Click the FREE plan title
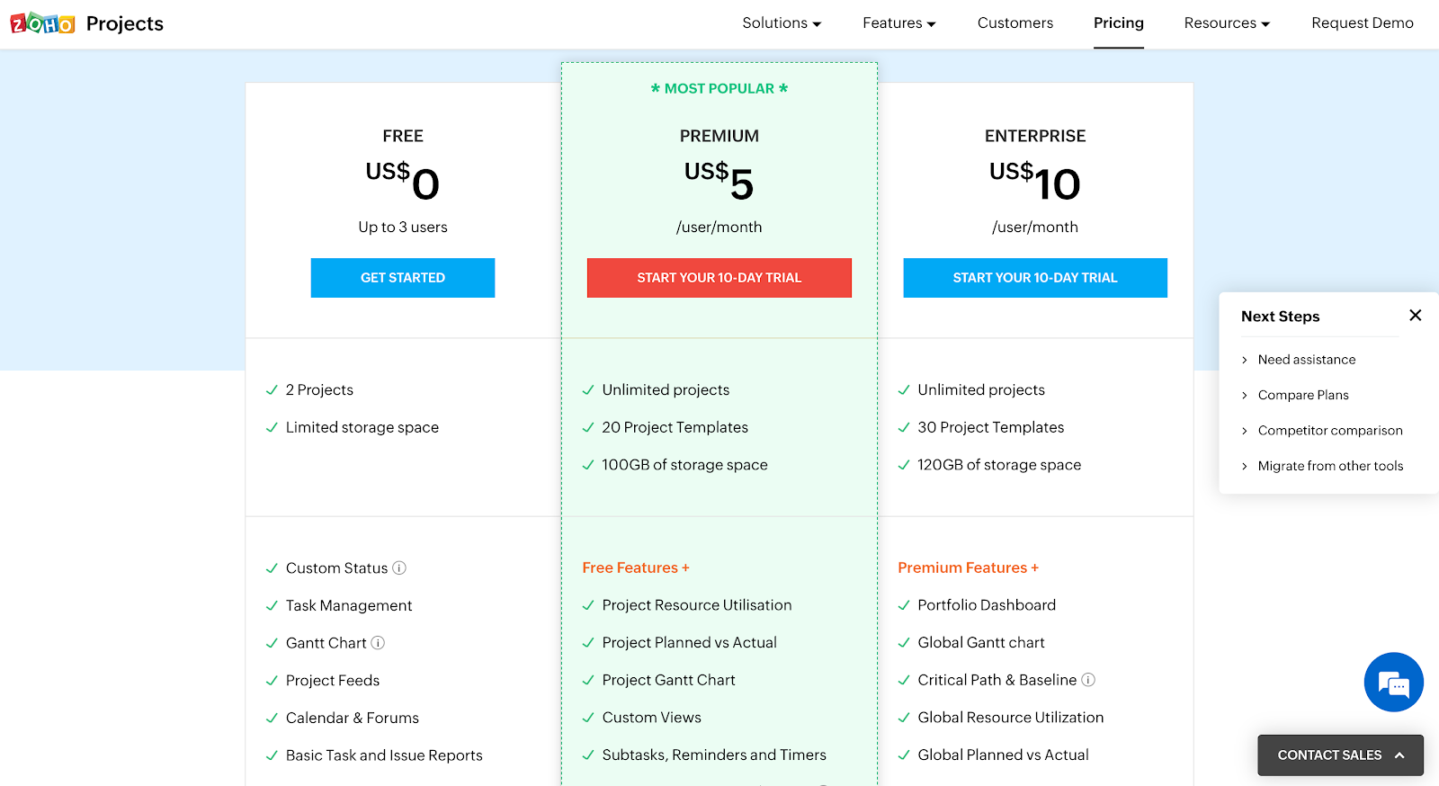Screen dimensions: 1439x786 point(403,136)
